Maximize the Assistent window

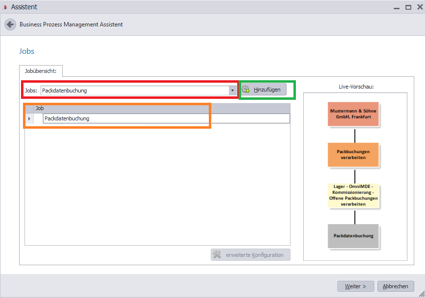click(408, 7)
